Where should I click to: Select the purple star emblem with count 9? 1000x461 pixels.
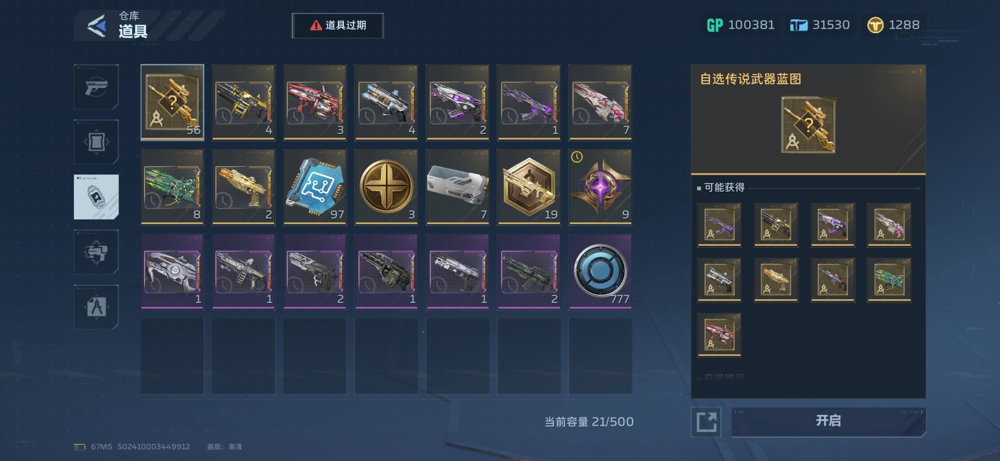coord(600,187)
